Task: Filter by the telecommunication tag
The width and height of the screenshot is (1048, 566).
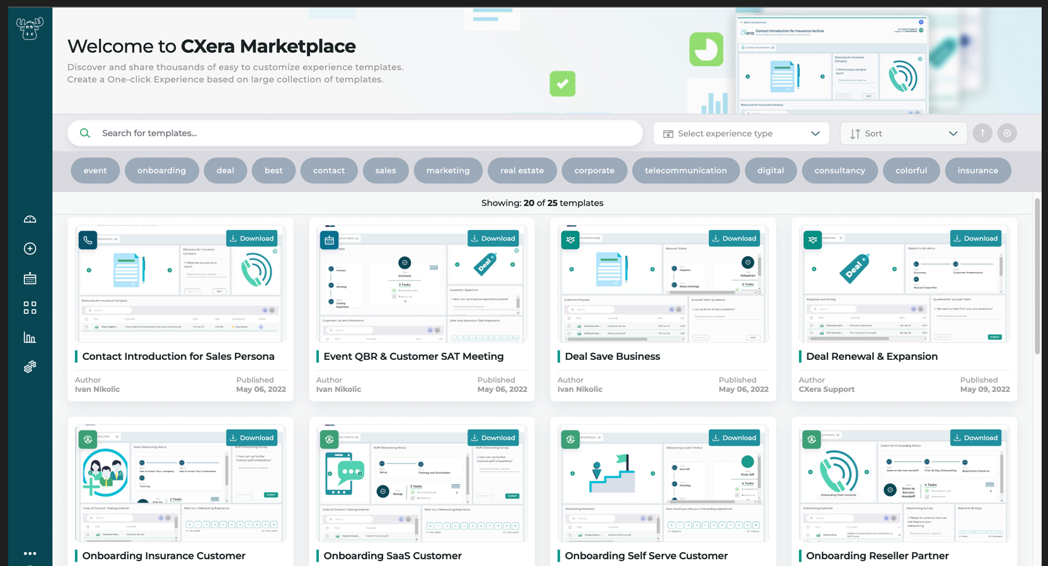Action: click(686, 171)
